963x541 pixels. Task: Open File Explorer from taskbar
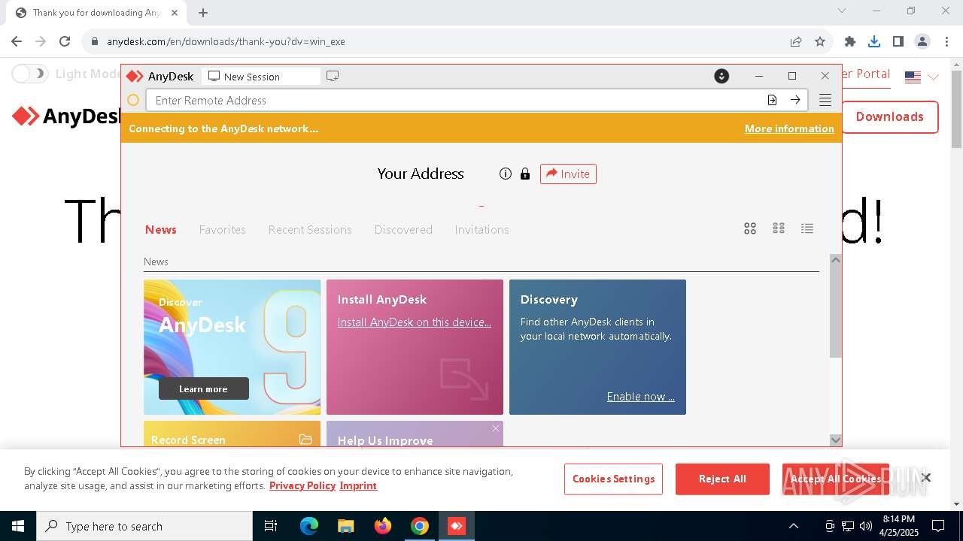pos(345,526)
